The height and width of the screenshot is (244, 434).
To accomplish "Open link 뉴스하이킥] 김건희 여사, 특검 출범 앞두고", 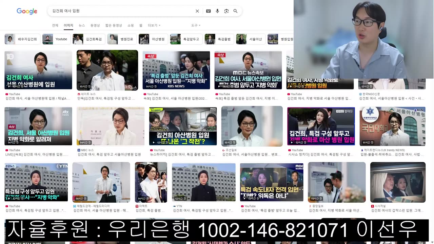I will coord(183,155).
